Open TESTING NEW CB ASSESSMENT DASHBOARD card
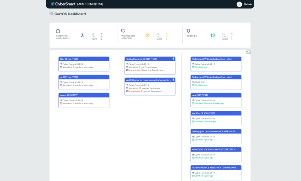 click(216, 173)
